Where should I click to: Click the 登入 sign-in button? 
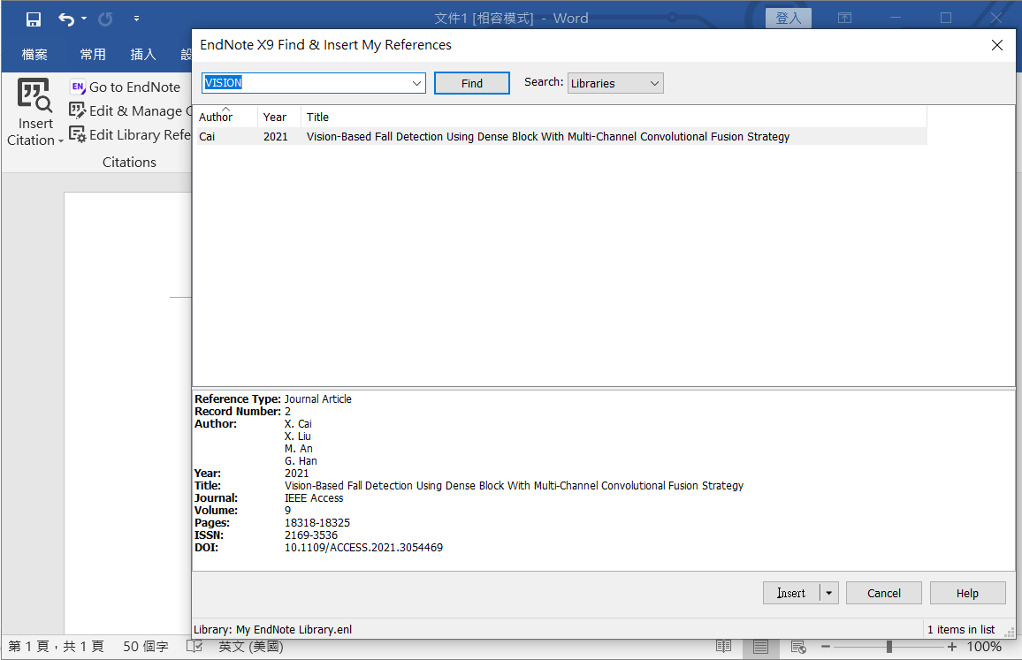(788, 19)
